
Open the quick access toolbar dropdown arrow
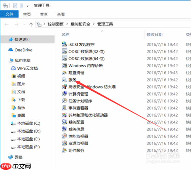tap(27, 6)
